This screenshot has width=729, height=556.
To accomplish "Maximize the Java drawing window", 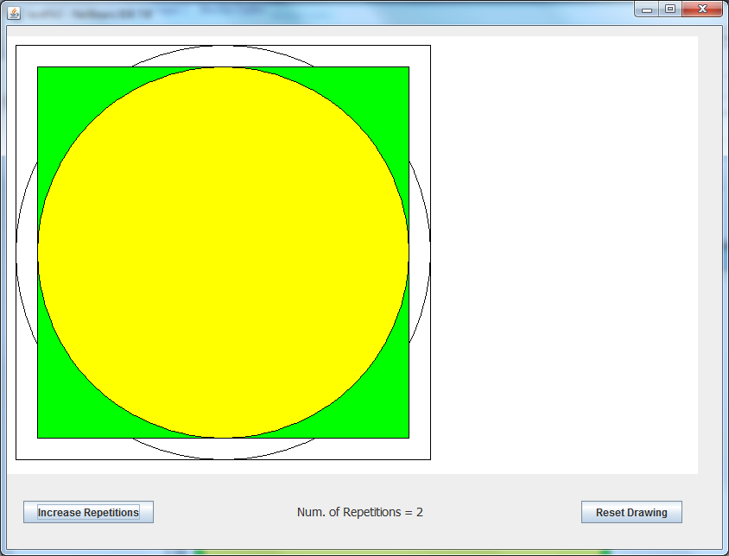I will (x=669, y=9).
